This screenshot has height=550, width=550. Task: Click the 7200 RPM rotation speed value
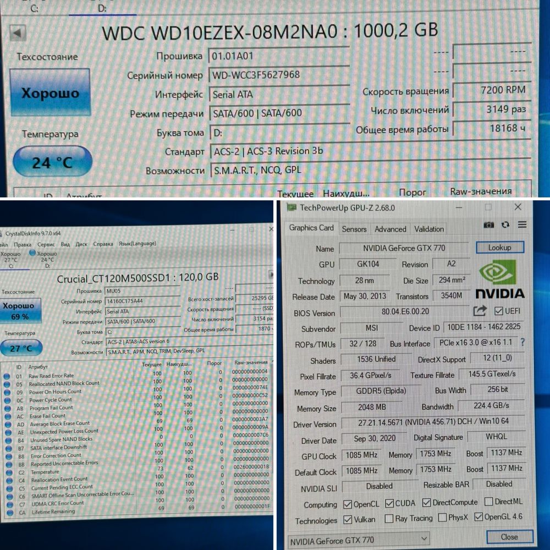pyautogui.click(x=492, y=90)
